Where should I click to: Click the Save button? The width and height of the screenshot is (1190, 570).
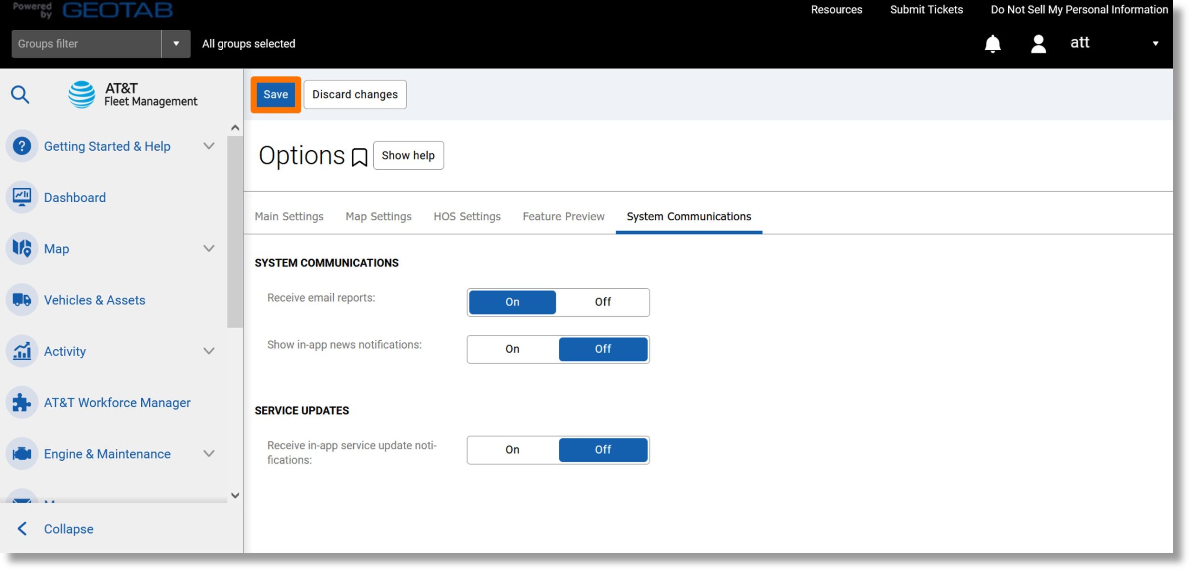[x=276, y=94]
